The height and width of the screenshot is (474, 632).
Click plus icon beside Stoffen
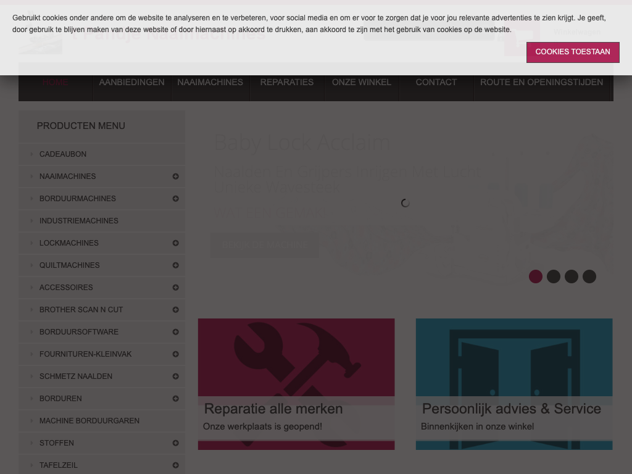click(175, 443)
